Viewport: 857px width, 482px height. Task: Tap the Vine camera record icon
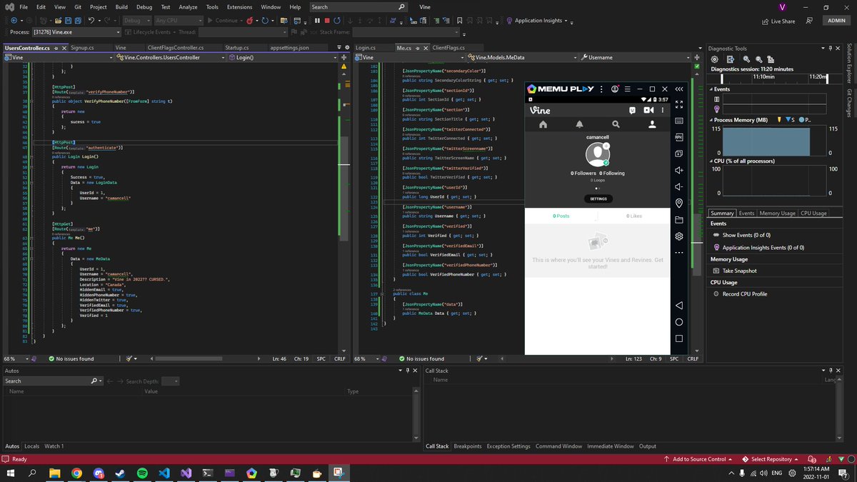click(x=648, y=110)
